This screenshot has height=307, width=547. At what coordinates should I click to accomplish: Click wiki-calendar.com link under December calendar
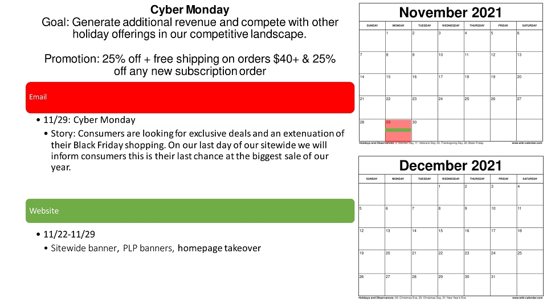[x=527, y=298]
